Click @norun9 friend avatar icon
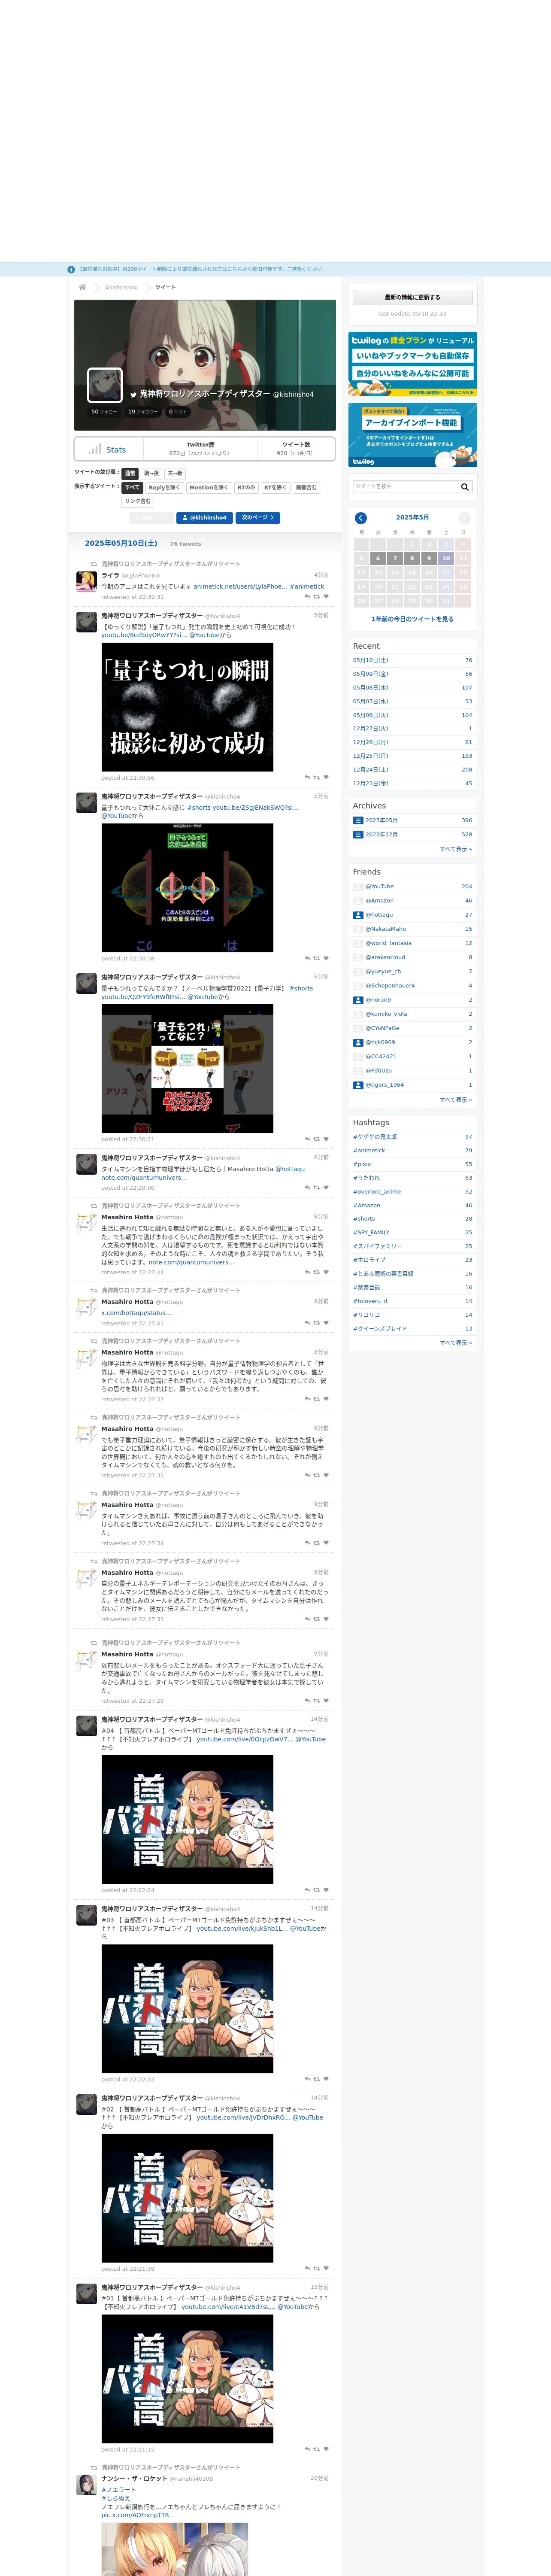The height and width of the screenshot is (2576, 551). (358, 1000)
